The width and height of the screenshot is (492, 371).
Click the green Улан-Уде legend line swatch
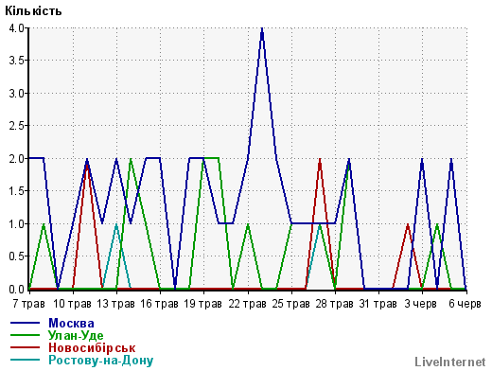tap(26, 335)
